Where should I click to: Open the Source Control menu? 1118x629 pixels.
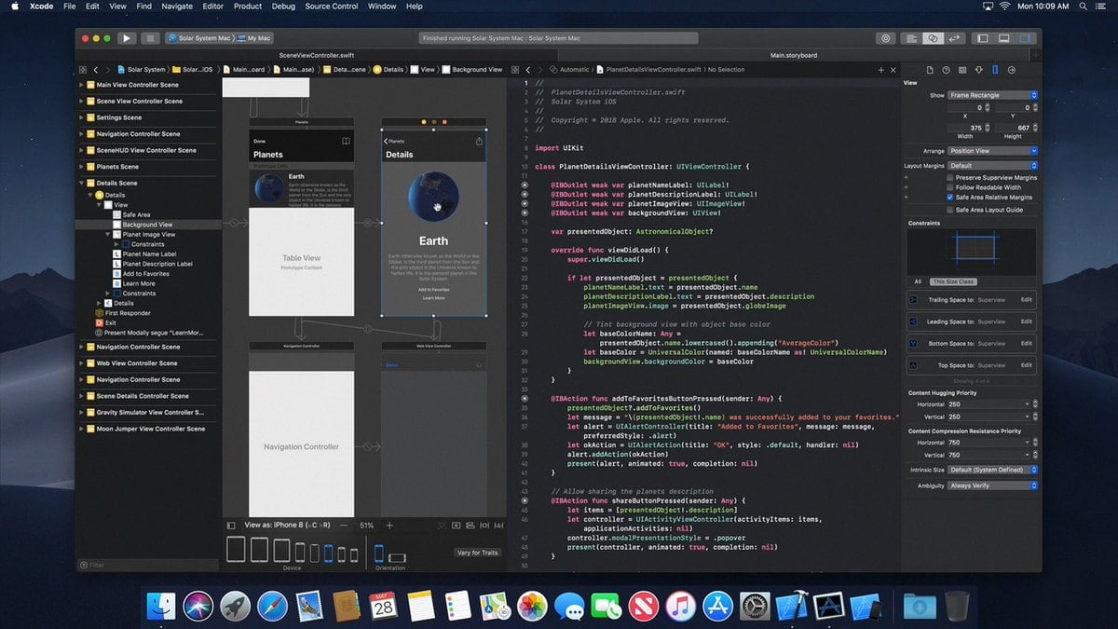point(331,6)
